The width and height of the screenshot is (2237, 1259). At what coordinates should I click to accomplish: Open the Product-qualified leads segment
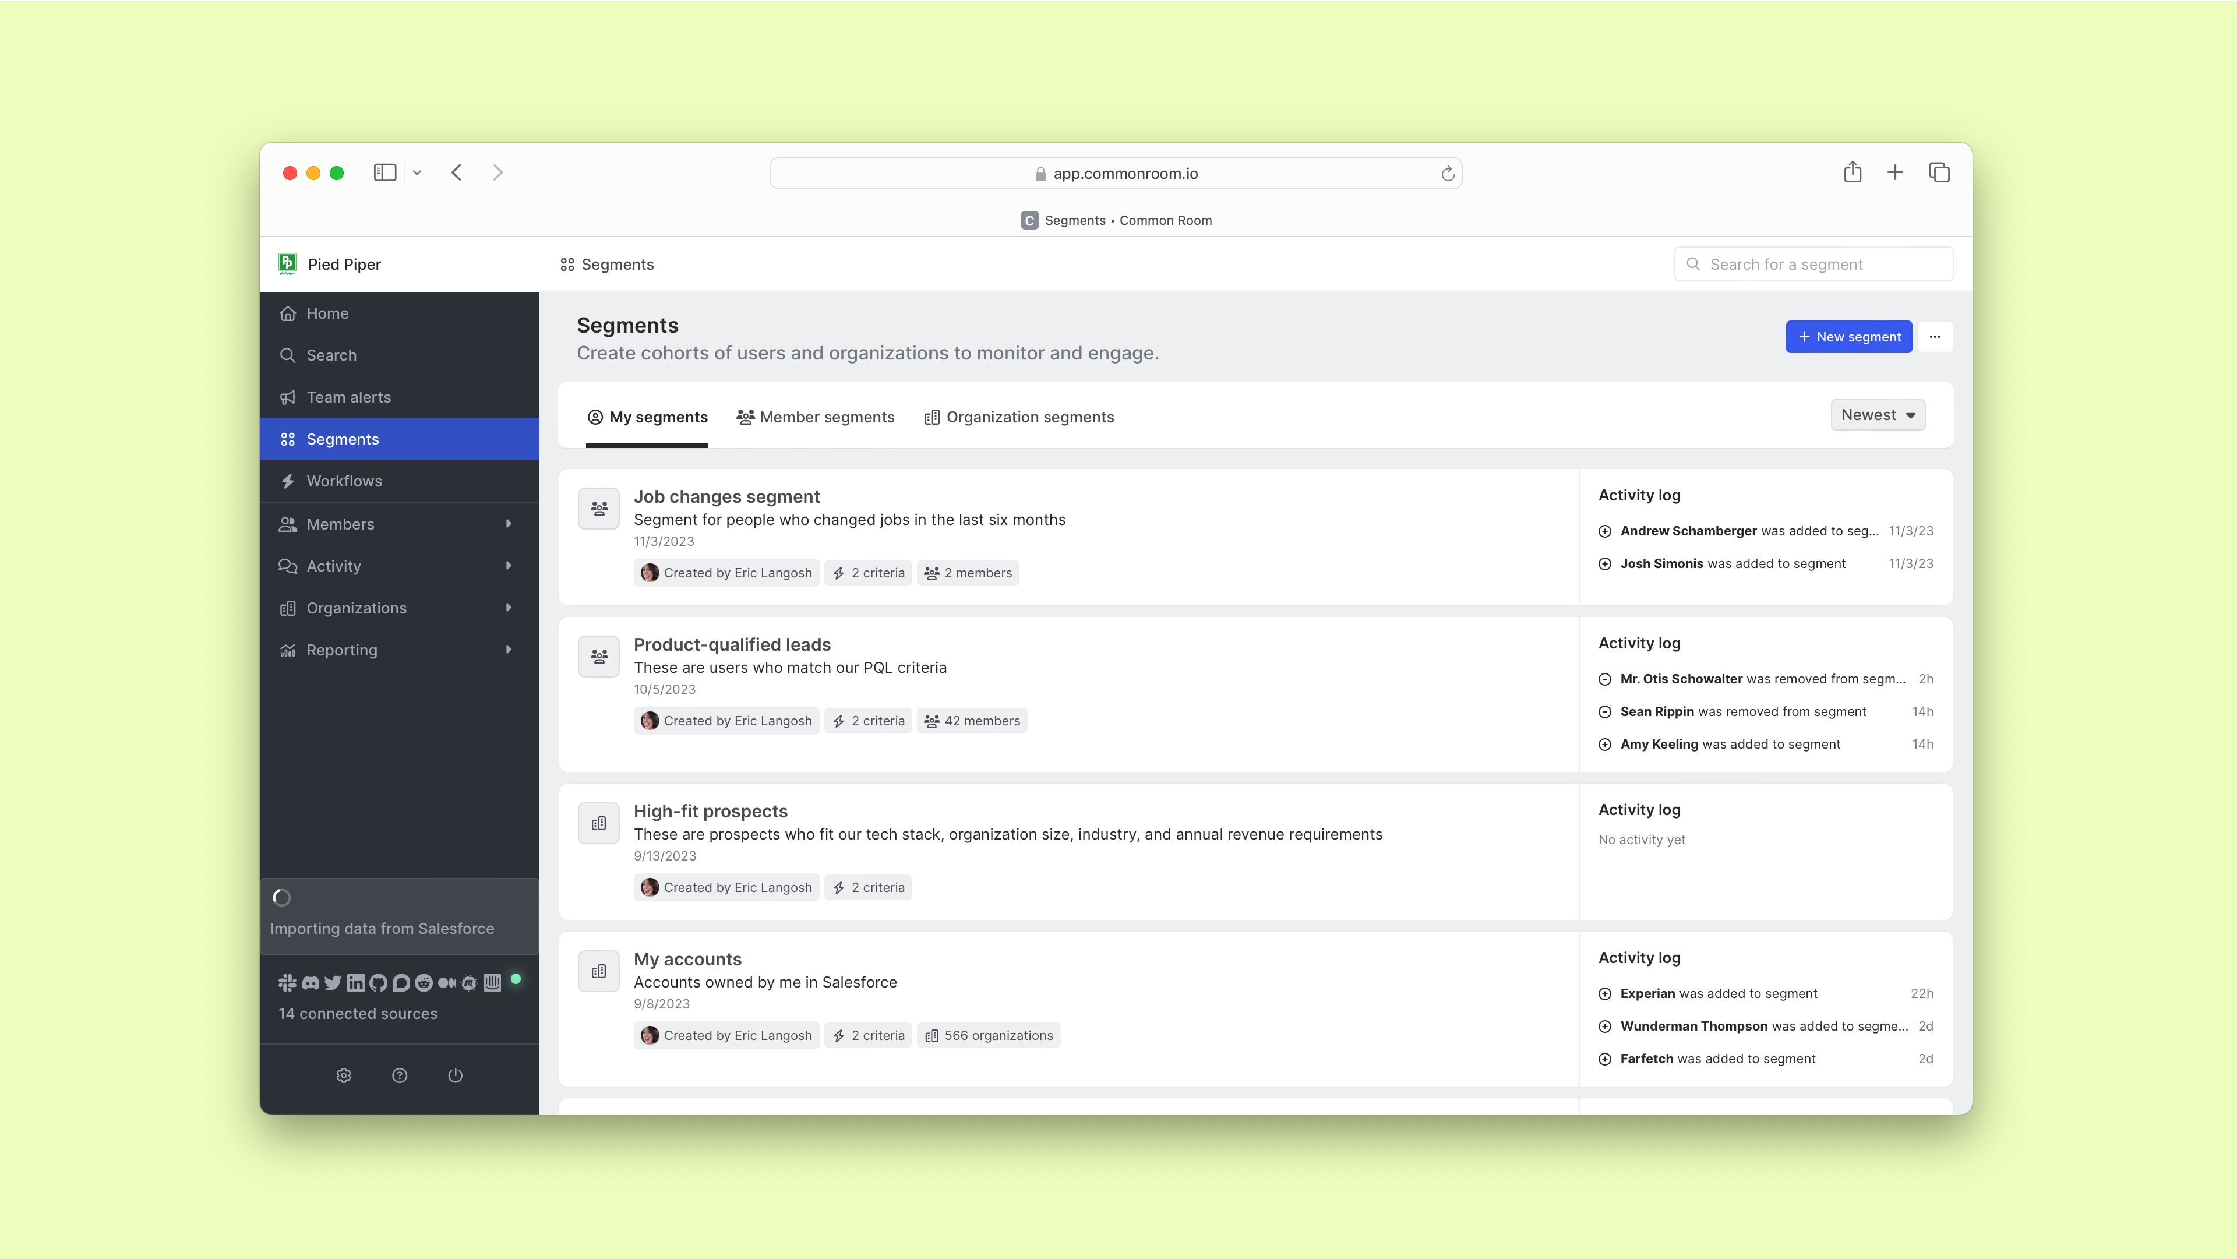(x=732, y=644)
